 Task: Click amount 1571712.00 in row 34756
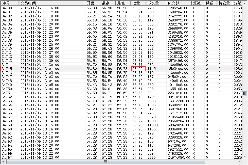178,113
